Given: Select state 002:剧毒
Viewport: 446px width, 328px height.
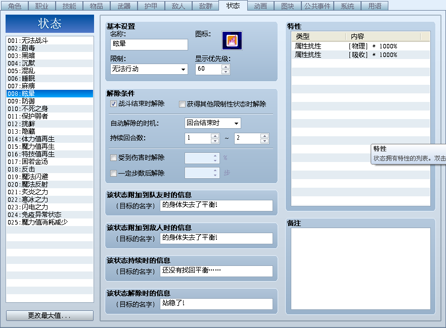Looking at the screenshot, I should pos(50,48).
